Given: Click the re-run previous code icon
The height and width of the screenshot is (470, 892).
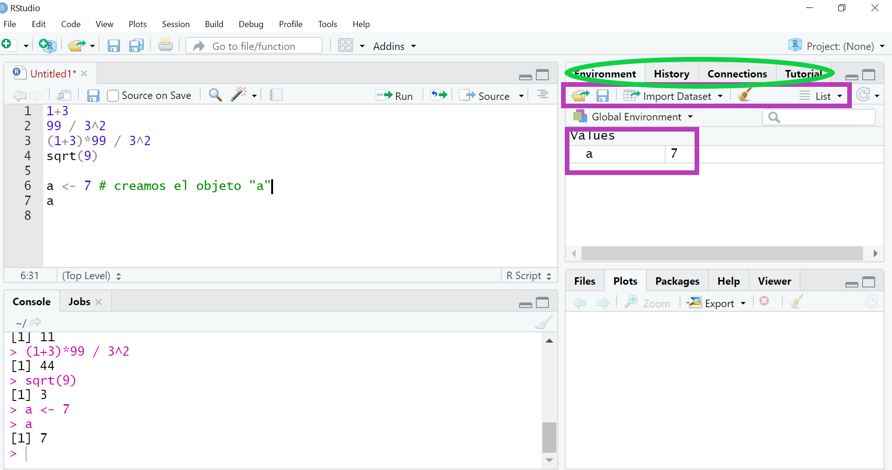Looking at the screenshot, I should click(439, 95).
